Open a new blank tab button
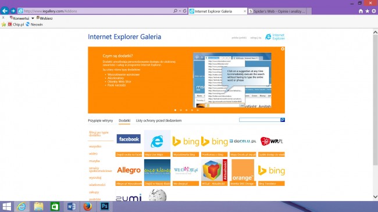 [x=309, y=11]
